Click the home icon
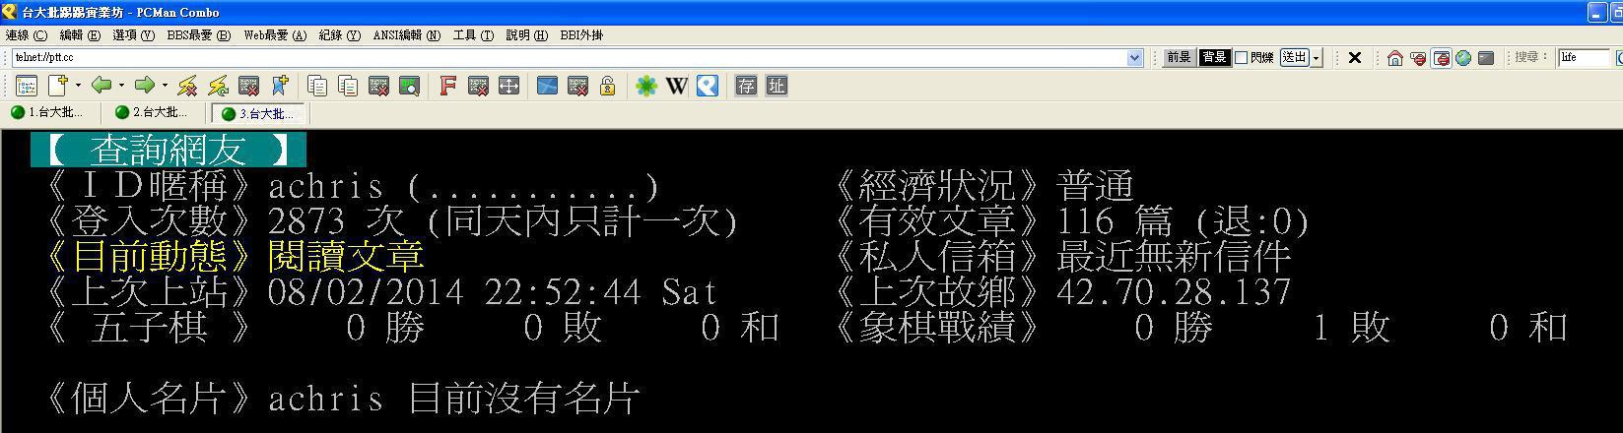 (1394, 58)
